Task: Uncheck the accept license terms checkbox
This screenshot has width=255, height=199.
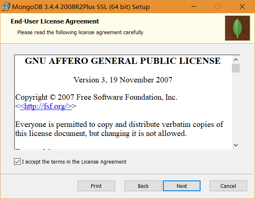Action: 17,162
